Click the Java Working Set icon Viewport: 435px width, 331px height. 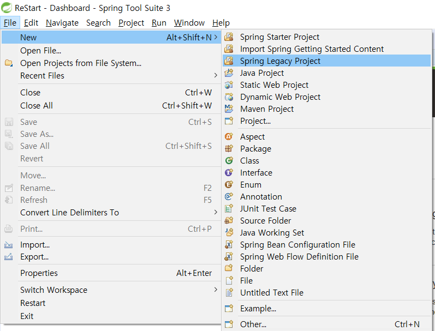click(229, 232)
